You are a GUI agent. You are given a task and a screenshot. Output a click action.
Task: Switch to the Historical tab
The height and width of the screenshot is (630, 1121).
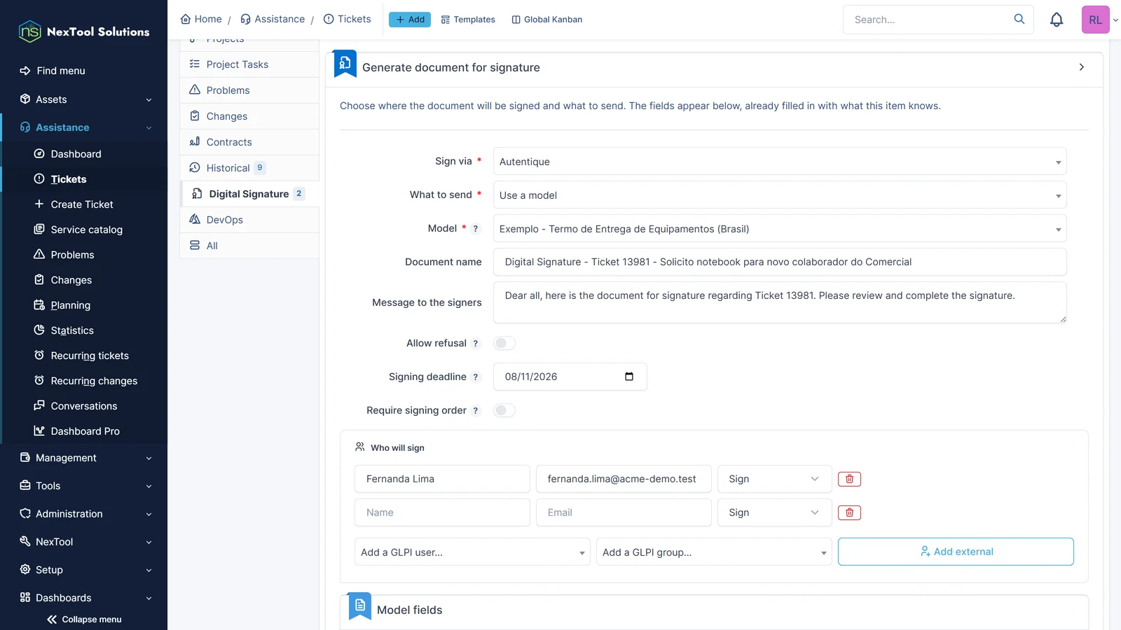(249, 168)
